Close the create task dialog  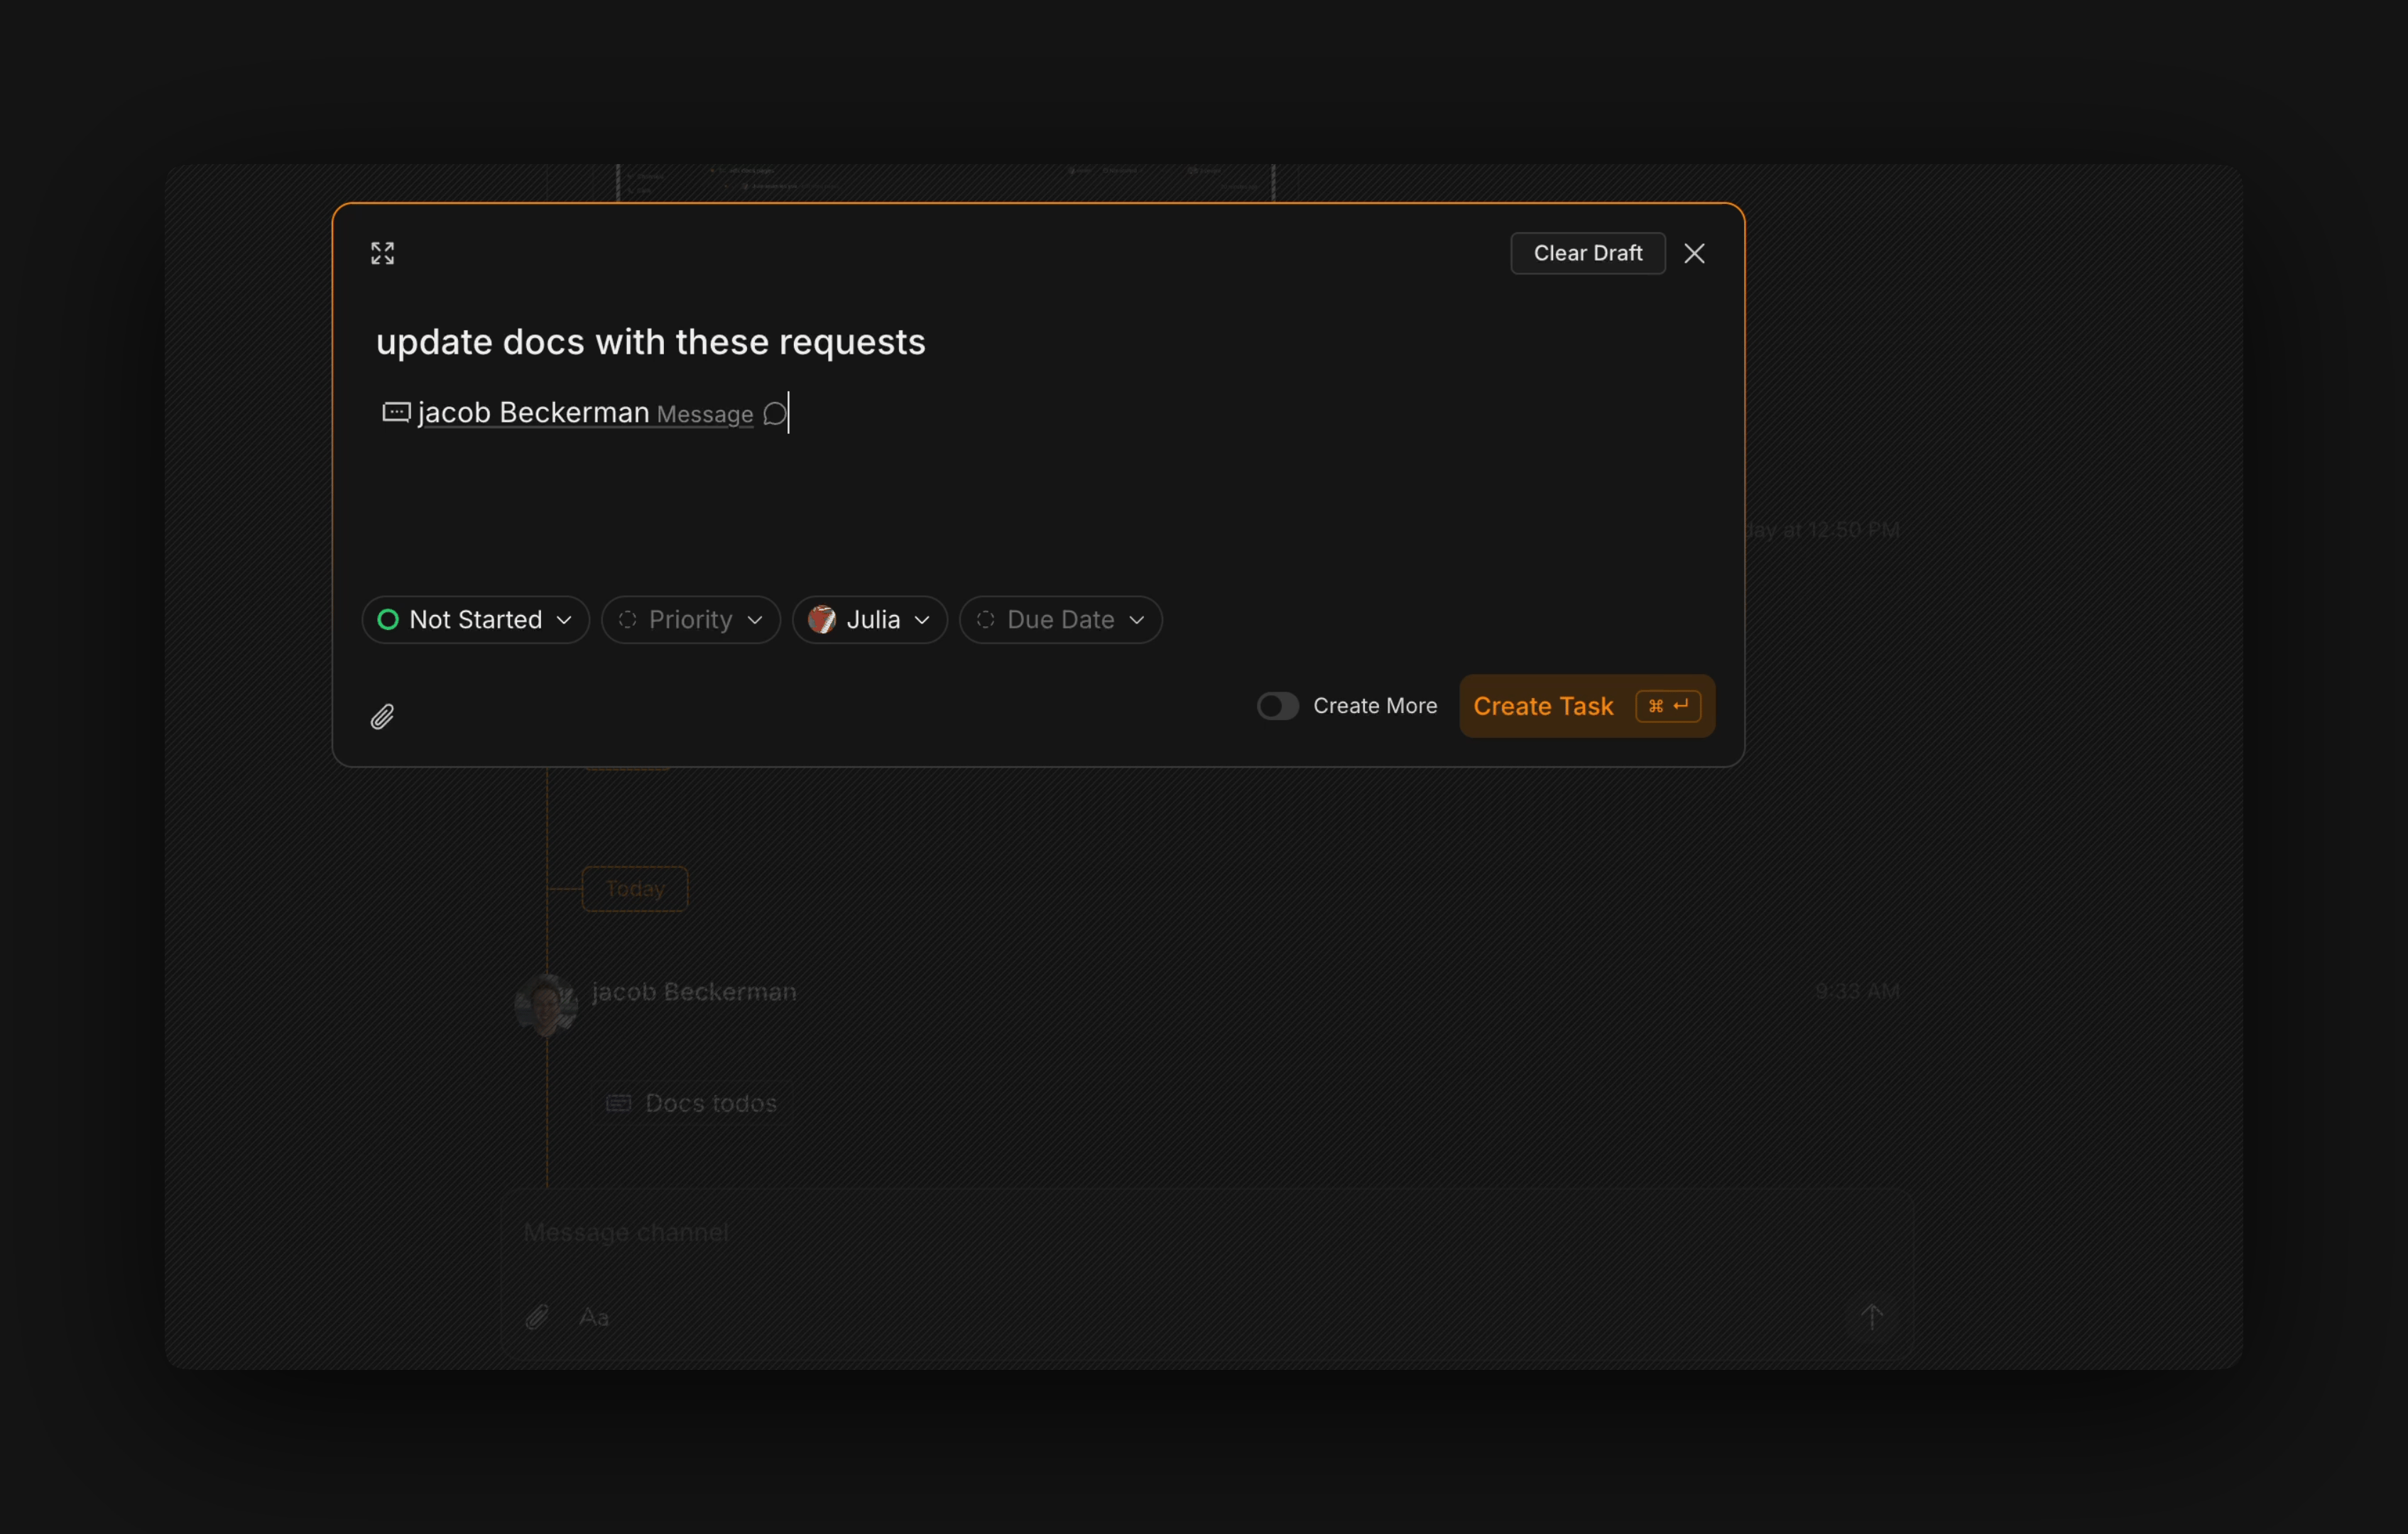pyautogui.click(x=1693, y=253)
